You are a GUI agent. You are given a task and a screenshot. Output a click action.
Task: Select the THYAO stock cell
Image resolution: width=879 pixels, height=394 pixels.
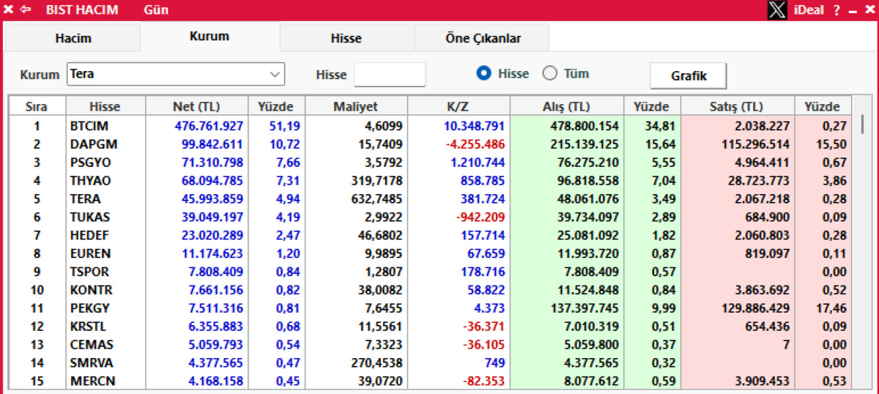[x=105, y=181]
